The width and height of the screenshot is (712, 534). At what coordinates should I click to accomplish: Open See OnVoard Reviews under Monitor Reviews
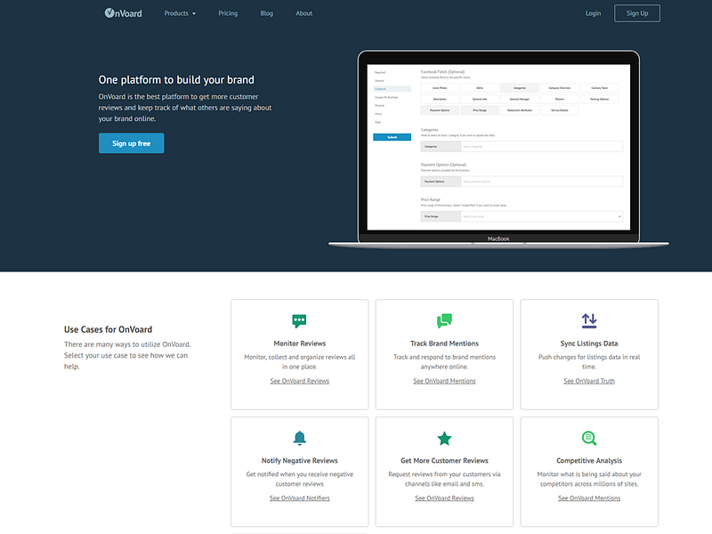coord(299,381)
